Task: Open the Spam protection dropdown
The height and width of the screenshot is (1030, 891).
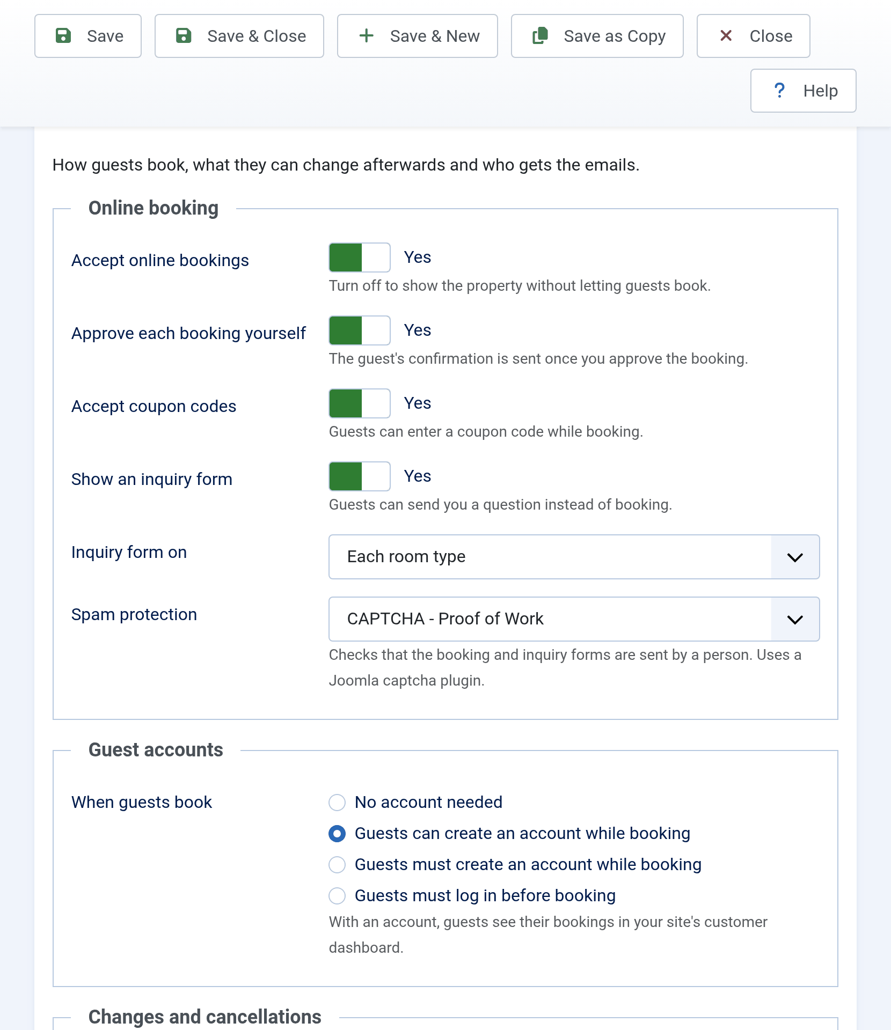Action: (x=574, y=619)
